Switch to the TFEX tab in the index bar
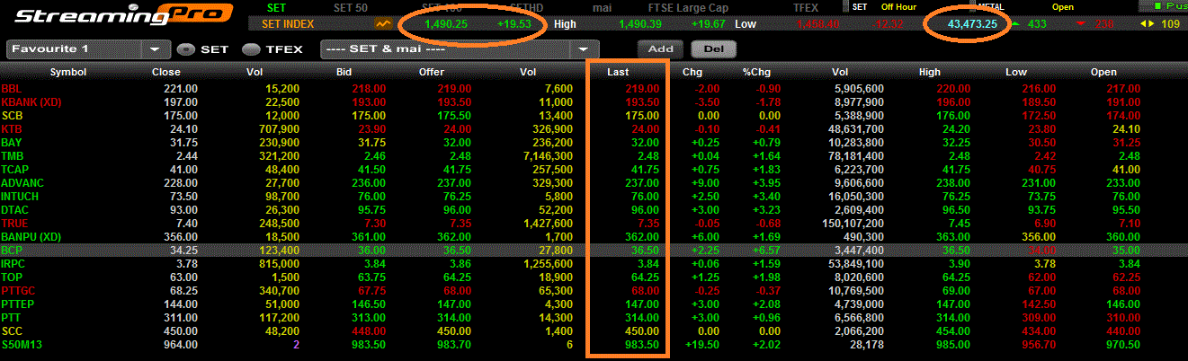 [x=807, y=7]
